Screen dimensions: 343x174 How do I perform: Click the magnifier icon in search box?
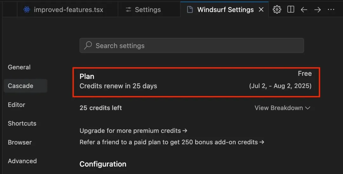coord(88,45)
